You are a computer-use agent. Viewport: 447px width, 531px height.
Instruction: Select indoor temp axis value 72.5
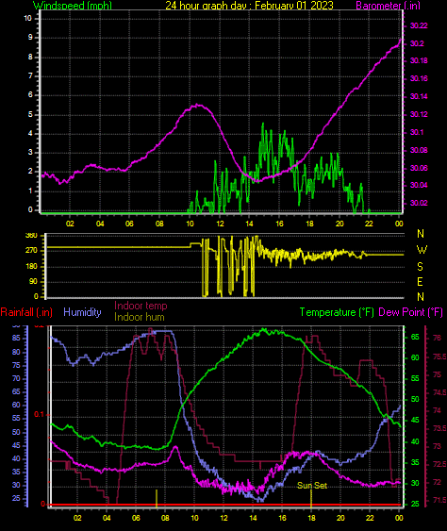click(x=439, y=464)
